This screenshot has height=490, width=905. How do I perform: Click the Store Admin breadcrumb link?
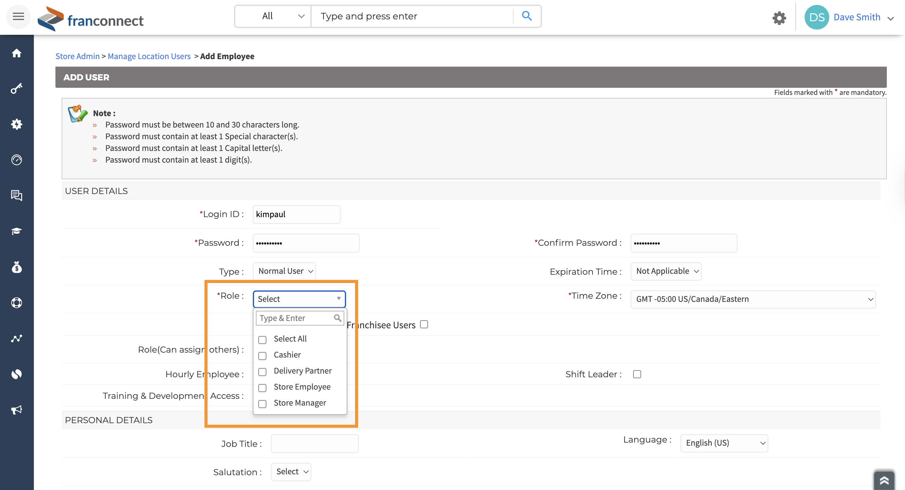pyautogui.click(x=77, y=56)
